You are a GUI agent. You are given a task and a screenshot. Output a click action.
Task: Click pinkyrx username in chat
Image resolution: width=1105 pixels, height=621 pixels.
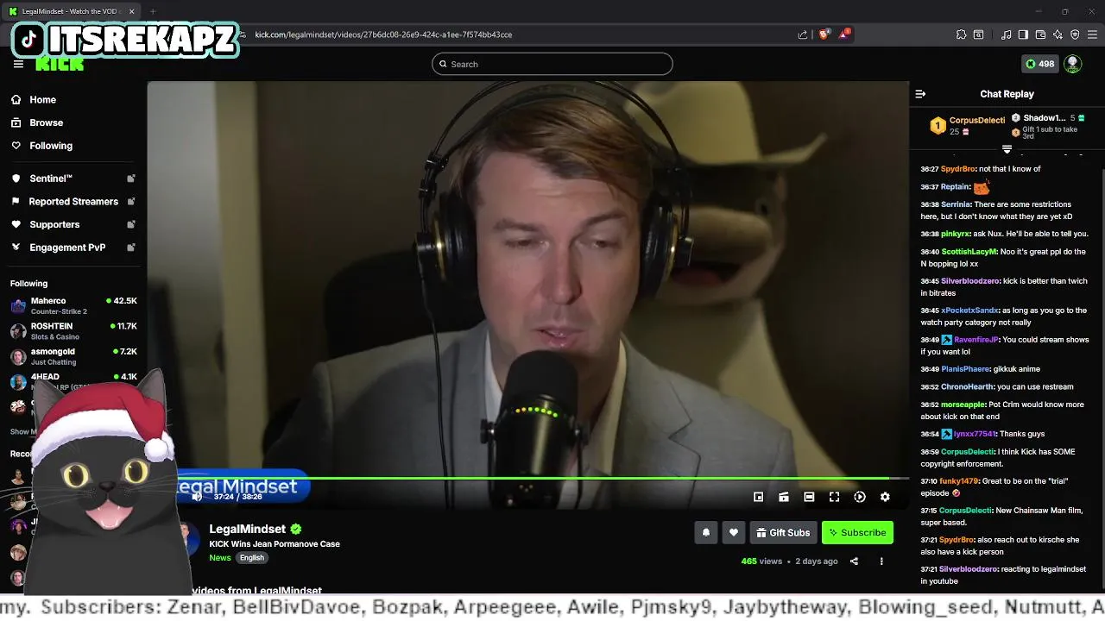click(955, 234)
